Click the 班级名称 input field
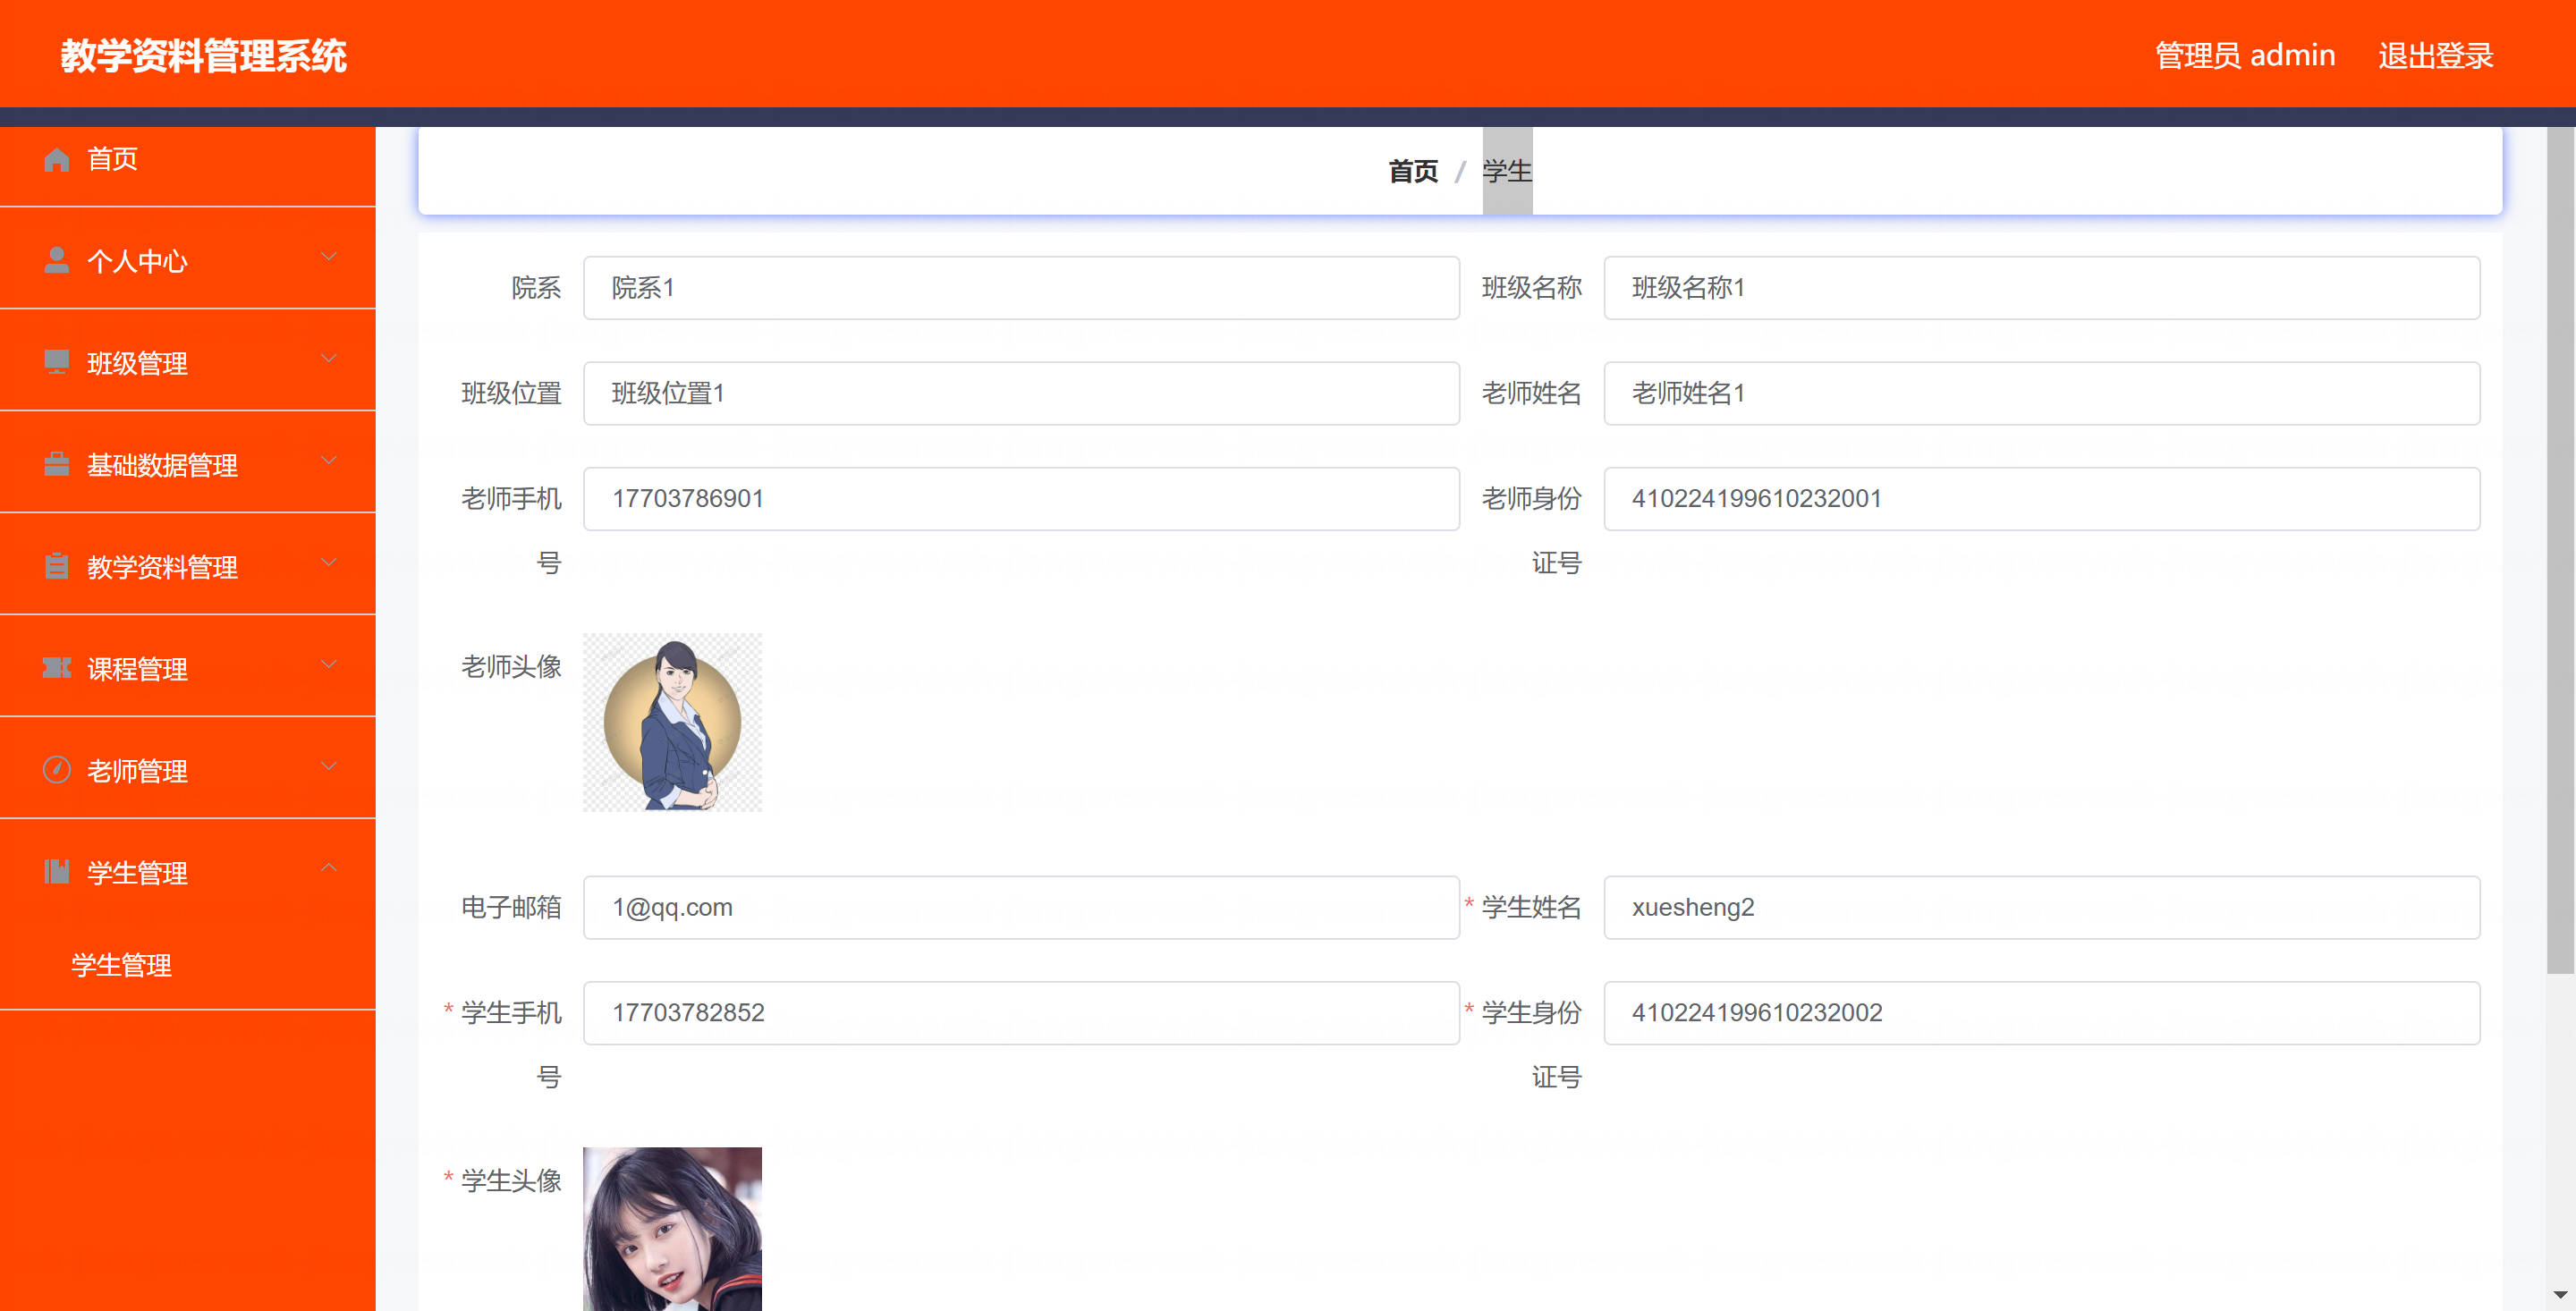Viewport: 2576px width, 1311px height. (2041, 288)
